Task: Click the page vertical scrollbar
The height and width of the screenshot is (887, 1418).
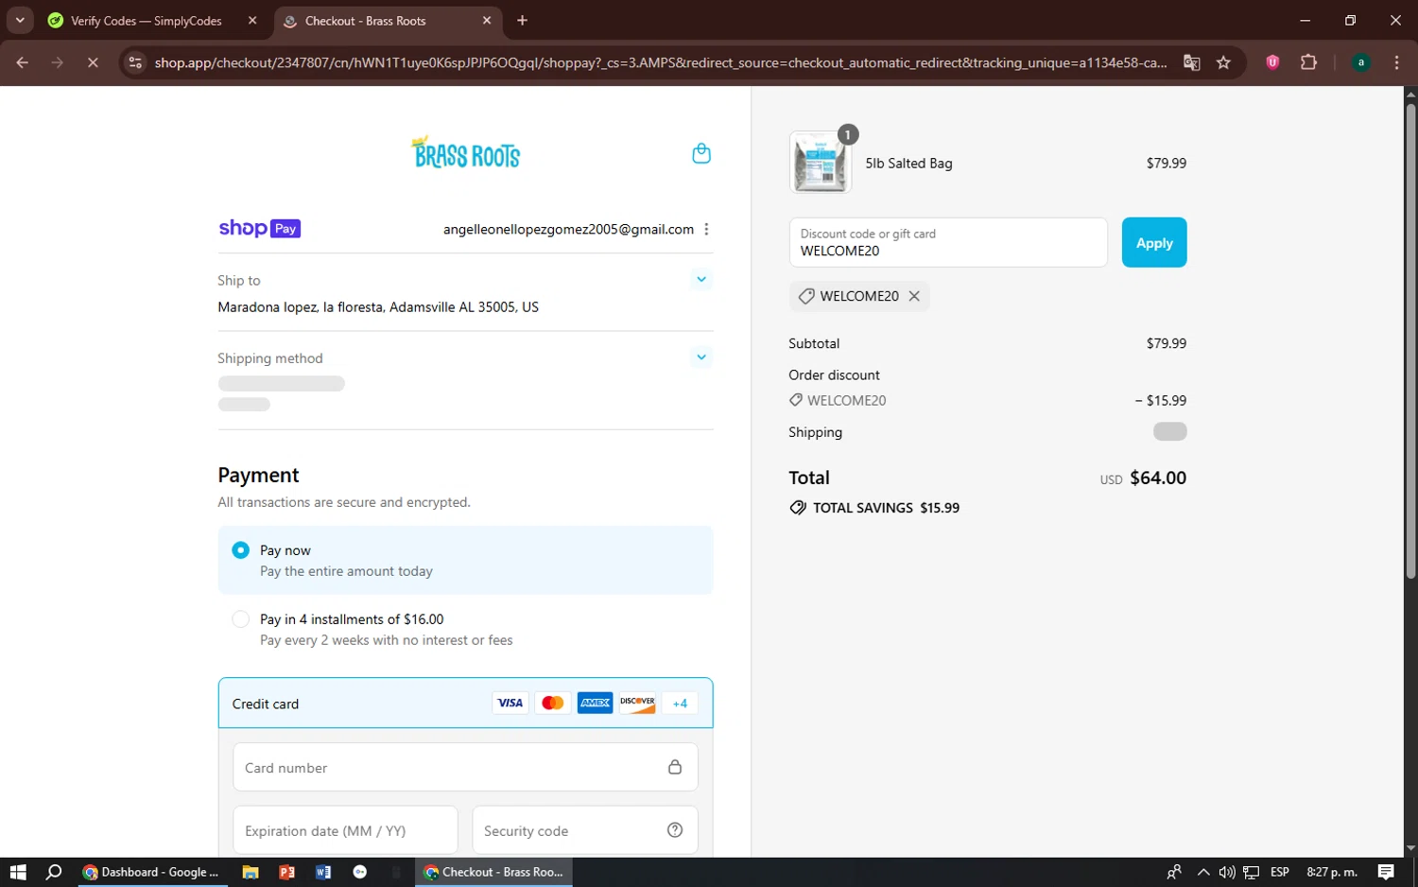Action: pos(1410,340)
